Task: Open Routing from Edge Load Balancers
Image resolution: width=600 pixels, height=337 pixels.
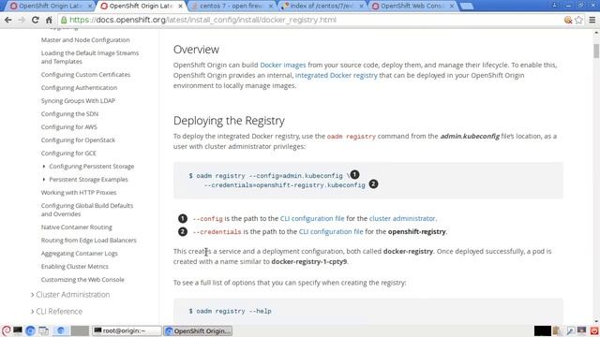Action: point(89,241)
